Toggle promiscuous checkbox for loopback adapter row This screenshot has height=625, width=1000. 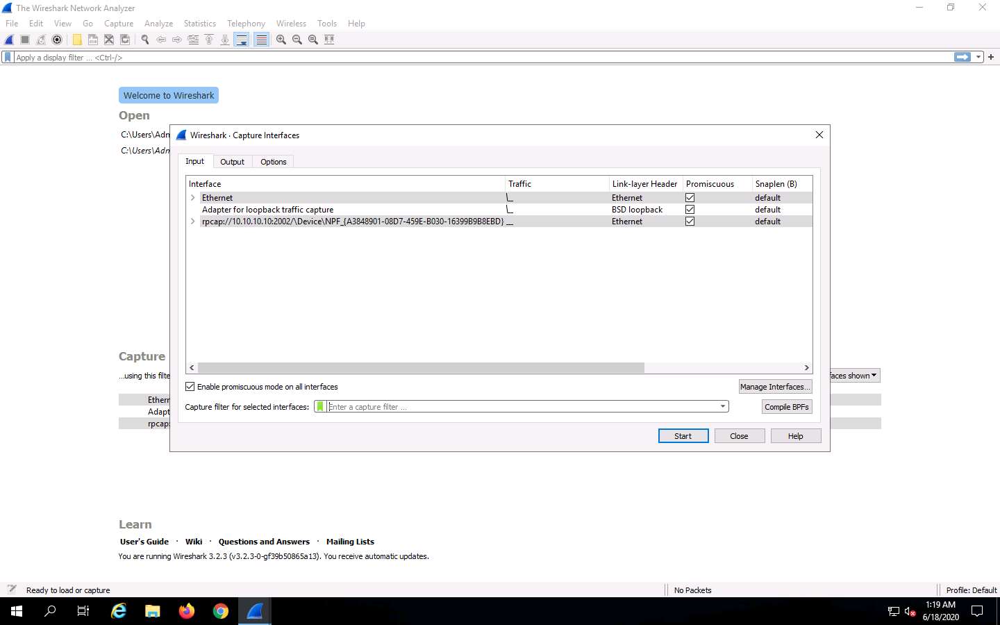coord(690,210)
